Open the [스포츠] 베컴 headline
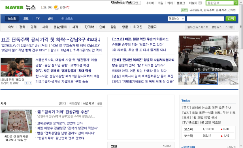This screenshot has width=243, height=148. (140, 39)
